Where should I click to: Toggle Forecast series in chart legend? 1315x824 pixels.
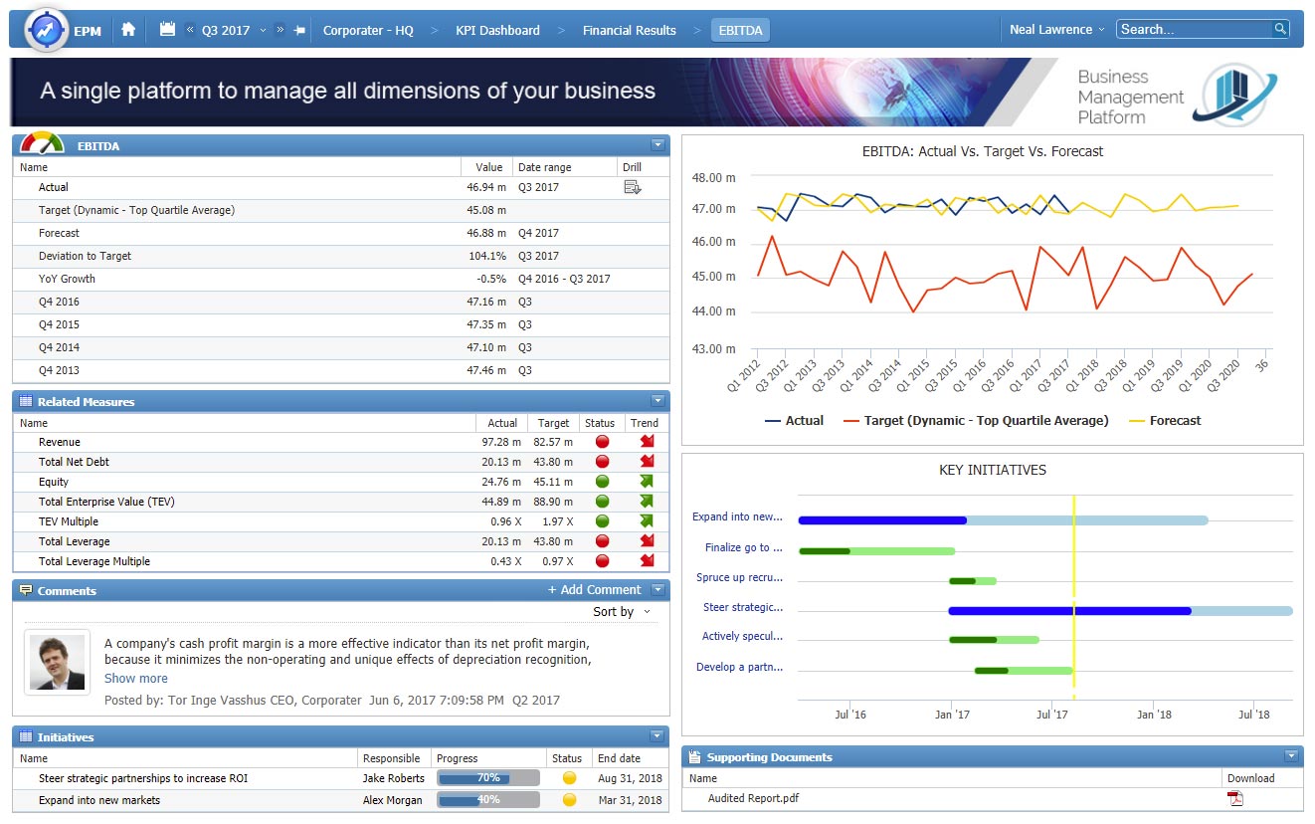point(1165,421)
